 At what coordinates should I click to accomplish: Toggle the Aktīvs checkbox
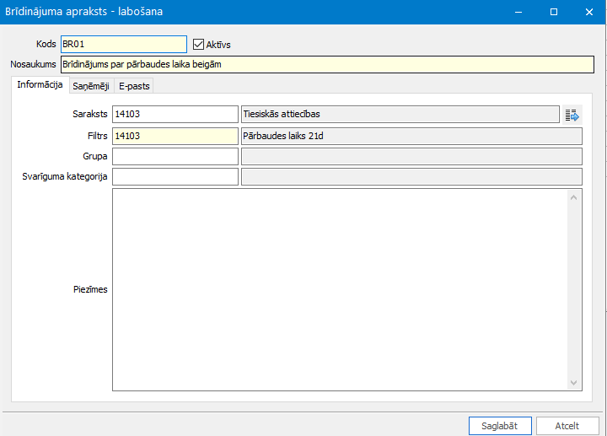point(198,45)
